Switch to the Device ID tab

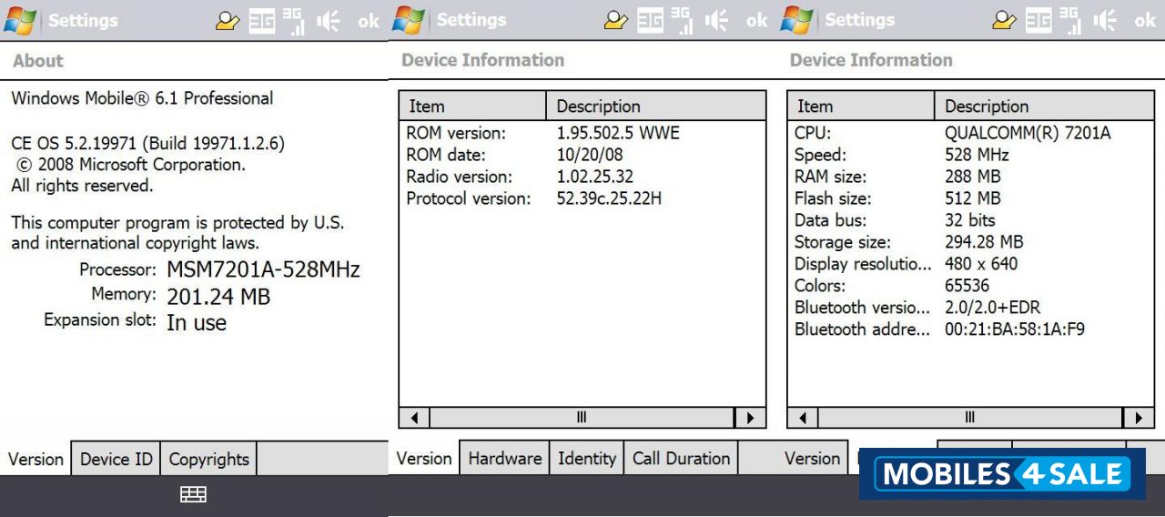click(x=116, y=459)
